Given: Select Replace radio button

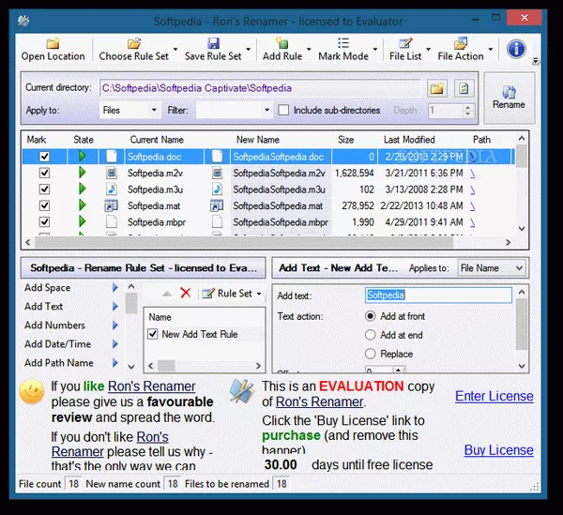Looking at the screenshot, I should (x=371, y=354).
